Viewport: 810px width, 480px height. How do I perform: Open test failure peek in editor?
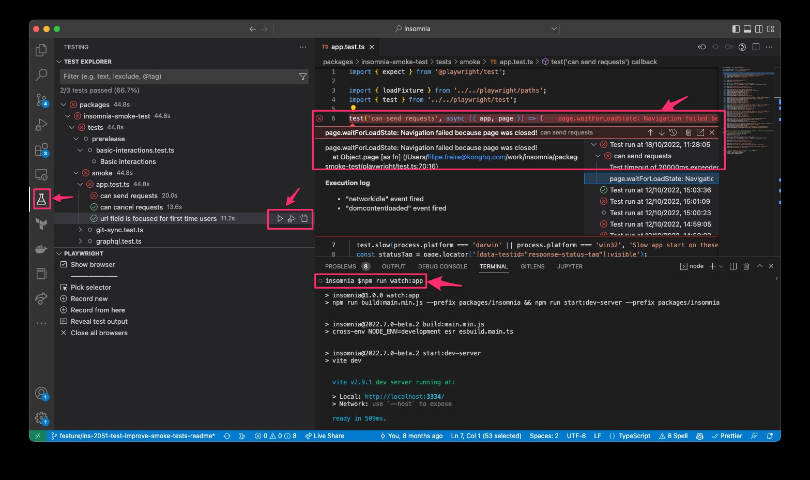(700, 132)
